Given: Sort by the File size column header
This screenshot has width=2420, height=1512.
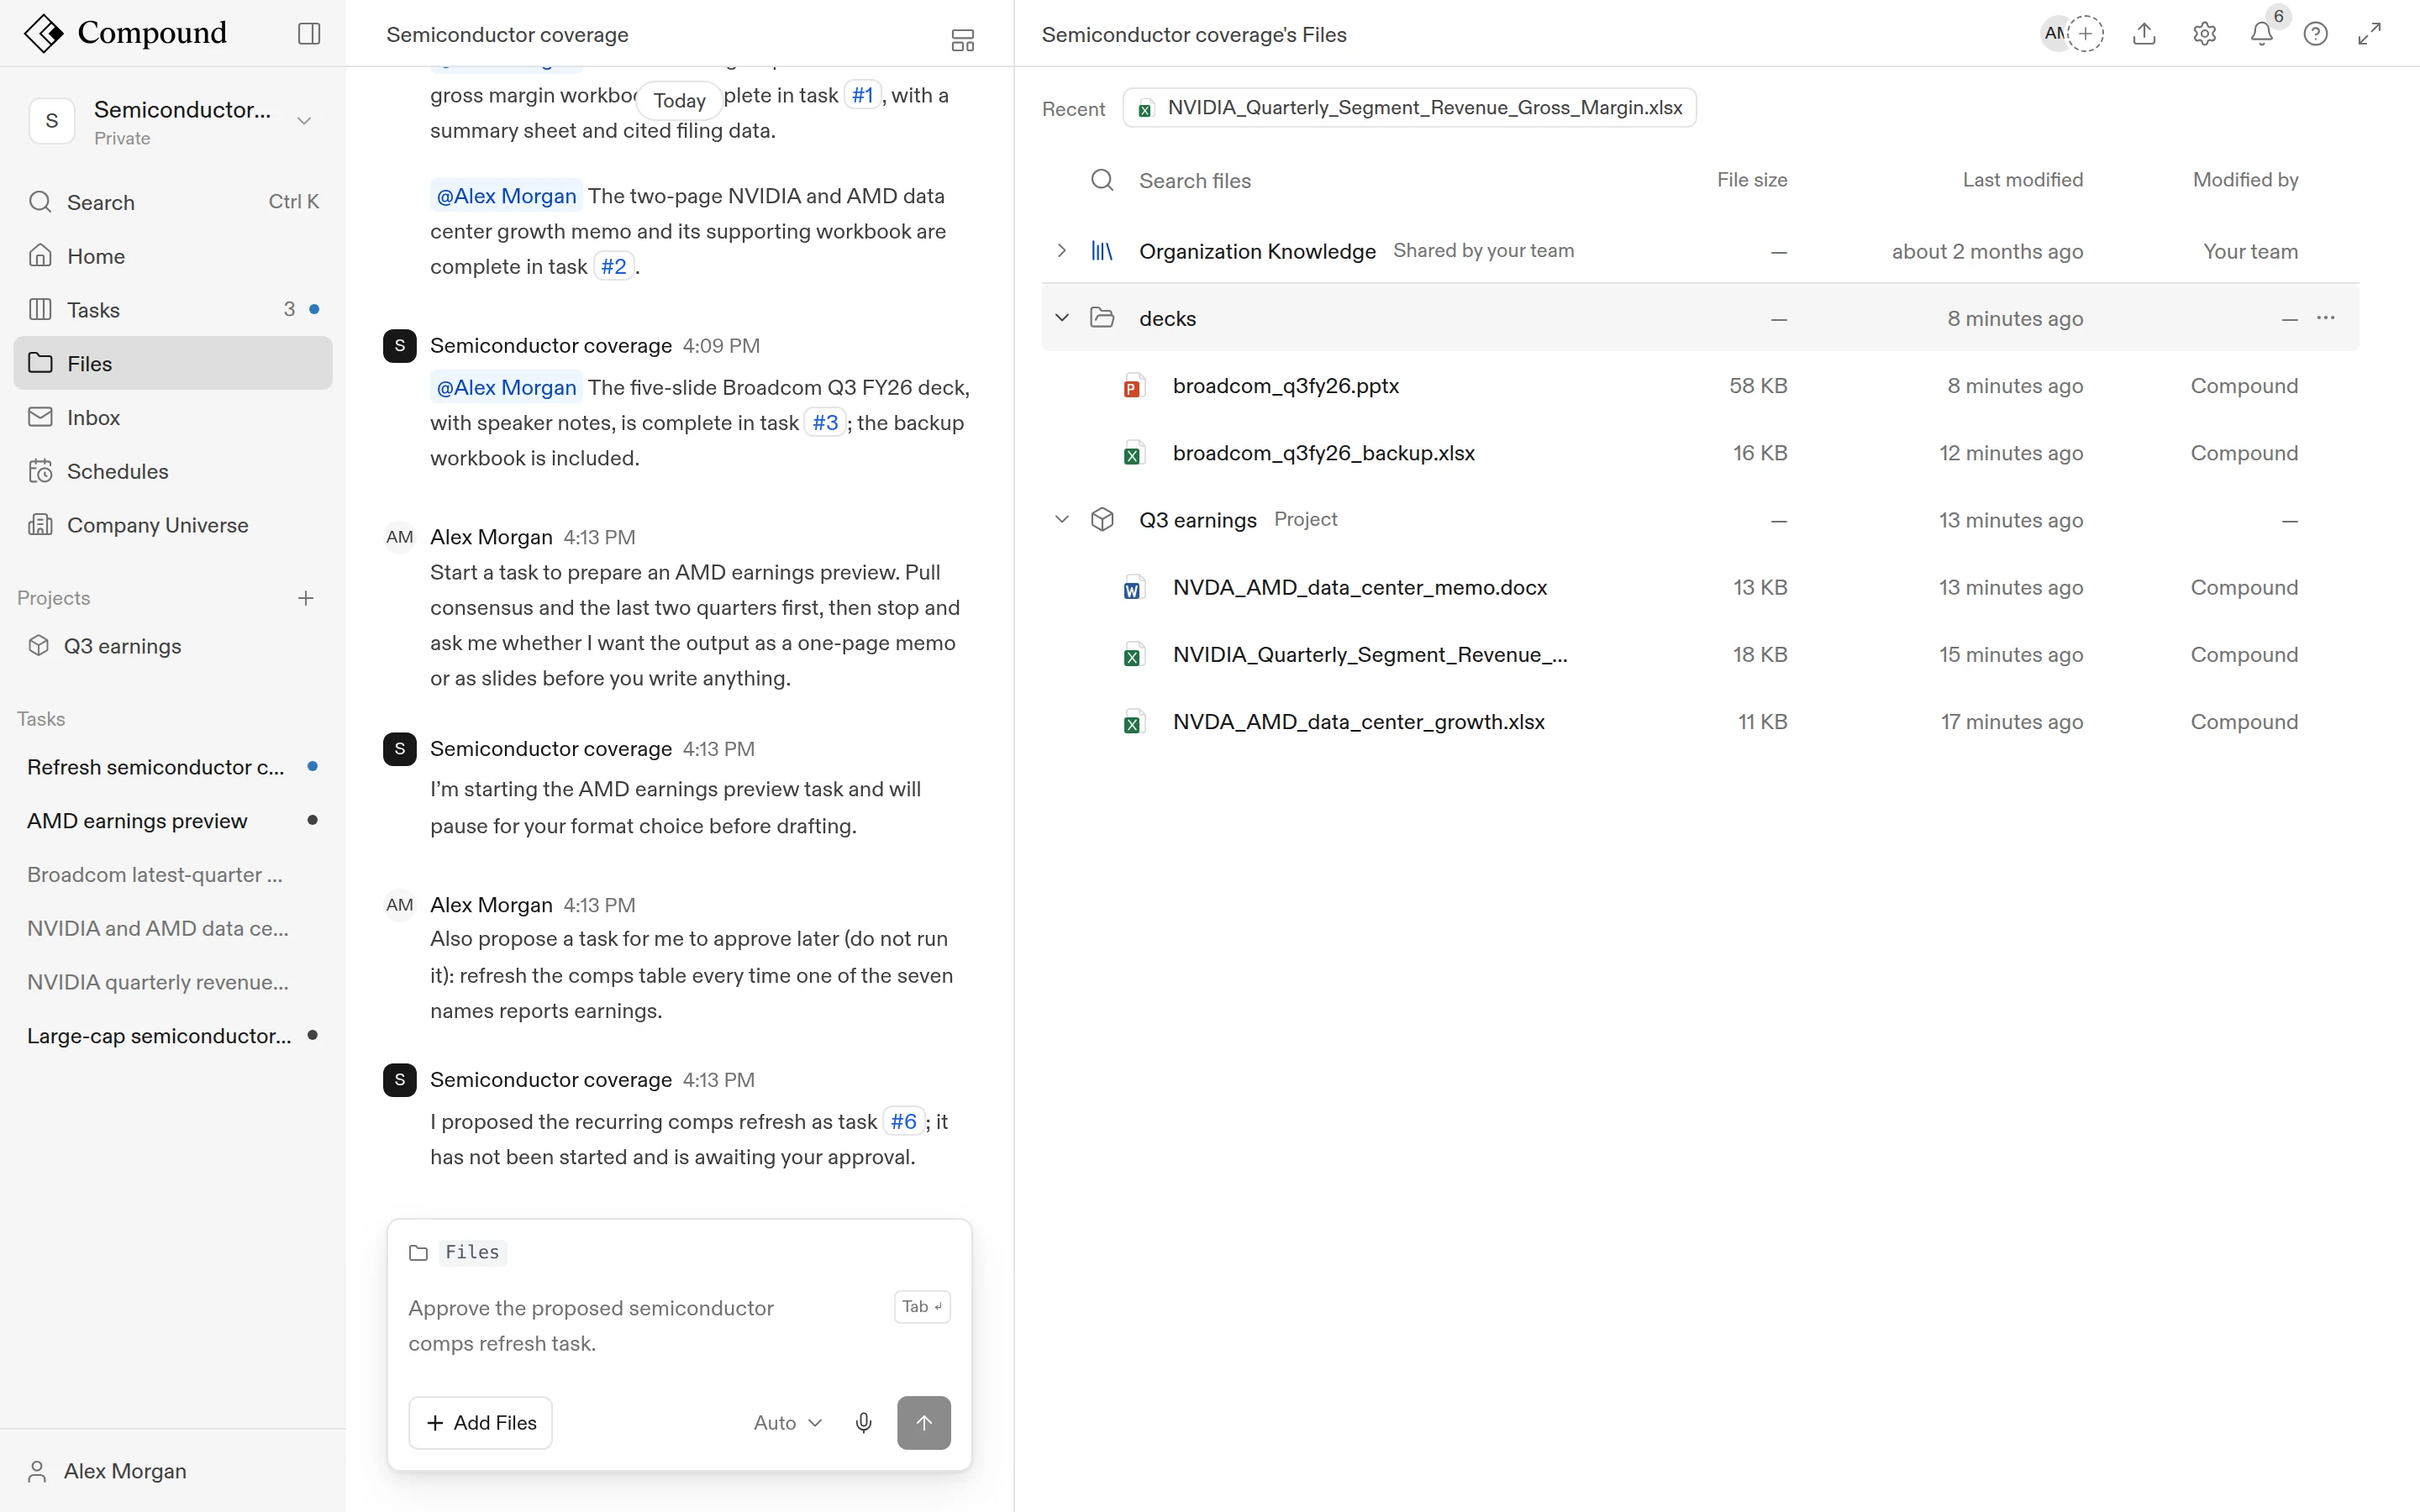Looking at the screenshot, I should point(1752,180).
